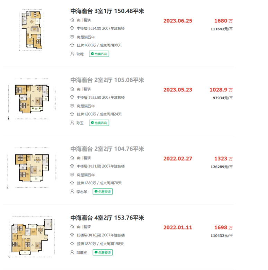Click agent person icon beside 李志琴
The image size is (268, 270).
tap(72, 192)
